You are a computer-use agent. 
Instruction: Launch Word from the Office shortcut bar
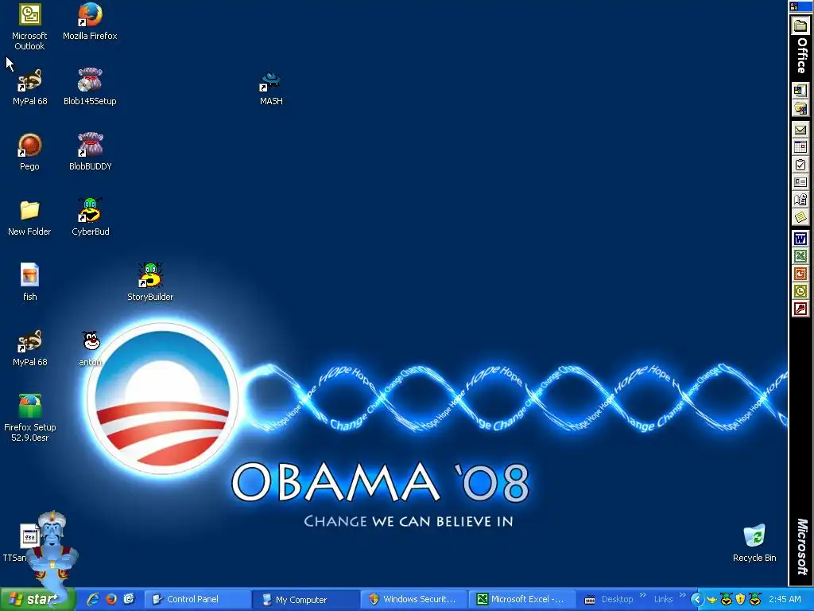point(800,239)
